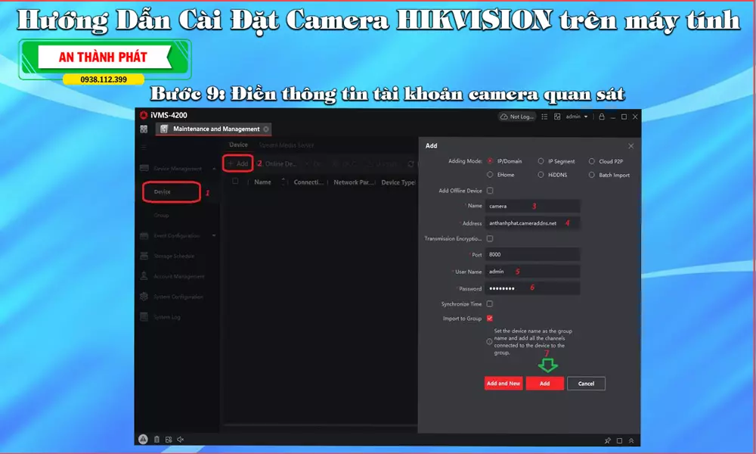Viewport: 756px width, 454px height.
Task: Select Device Management in sidebar
Action: pos(178,169)
